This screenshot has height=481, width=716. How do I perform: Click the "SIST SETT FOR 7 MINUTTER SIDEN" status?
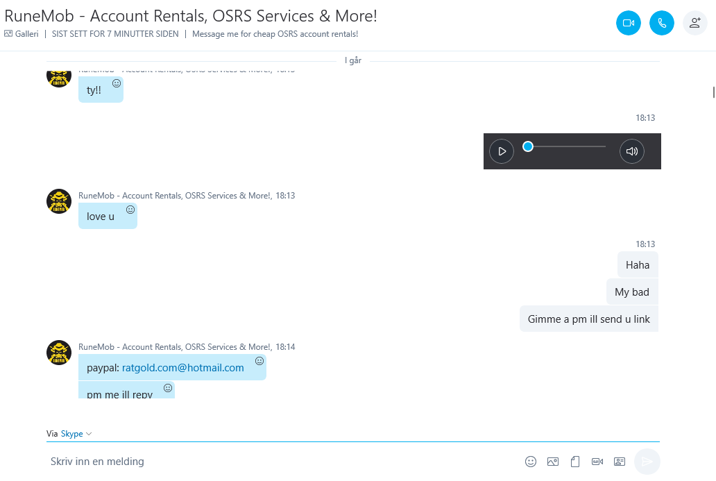pyautogui.click(x=115, y=34)
